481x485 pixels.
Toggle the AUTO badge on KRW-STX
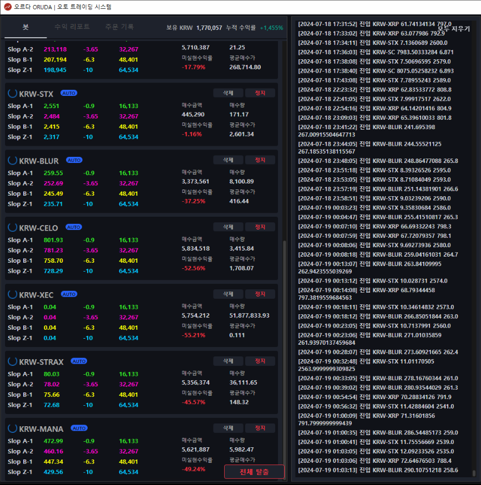click(x=69, y=93)
